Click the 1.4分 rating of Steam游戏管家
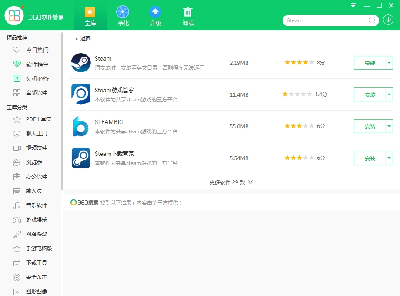 [x=305, y=94]
